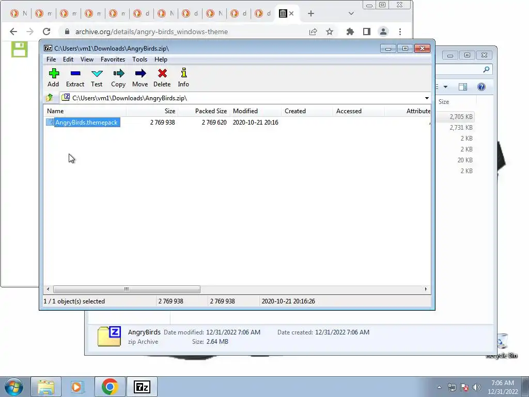Click the Chrome URL address bar
The height and width of the screenshot is (397, 529).
pos(185,32)
